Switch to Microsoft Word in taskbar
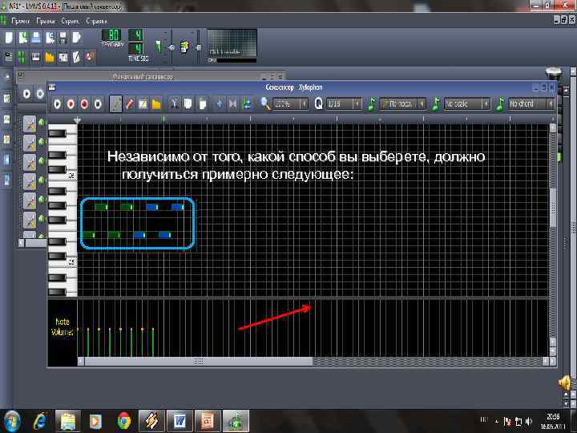Image resolution: width=577 pixels, height=433 pixels. pos(180,421)
